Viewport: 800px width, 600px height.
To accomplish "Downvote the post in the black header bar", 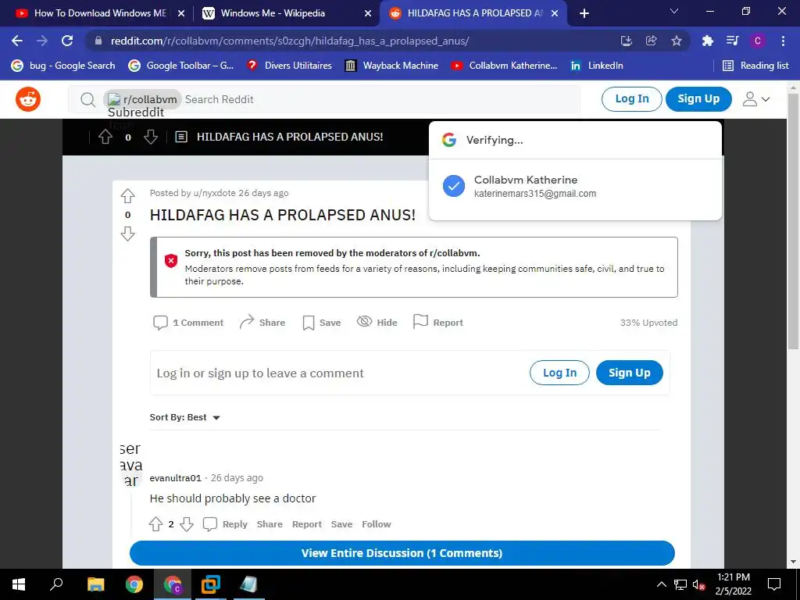I will (151, 137).
